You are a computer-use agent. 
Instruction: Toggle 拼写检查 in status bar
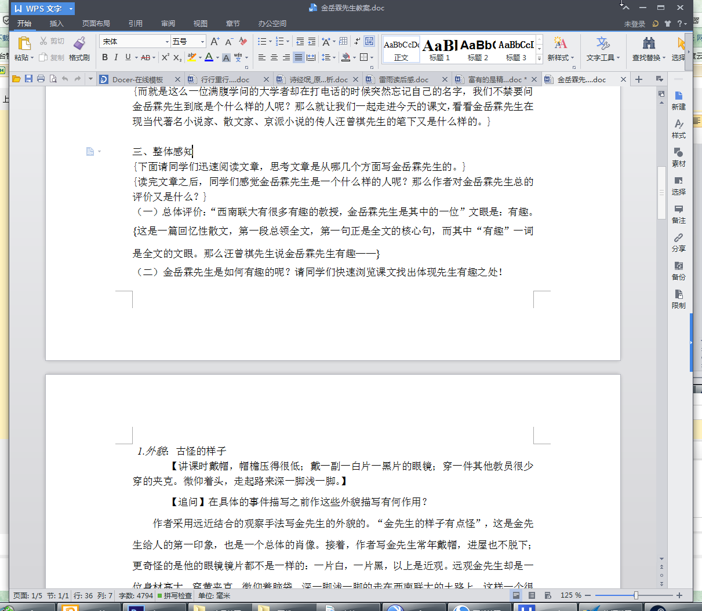coord(174,595)
